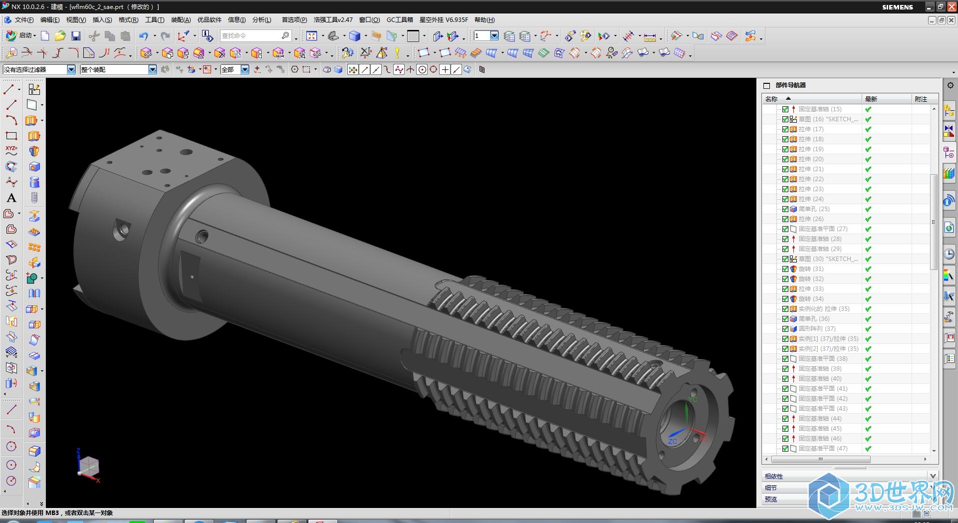The height and width of the screenshot is (523, 958).
Task: Open the History clock tab icon
Action: click(949, 254)
